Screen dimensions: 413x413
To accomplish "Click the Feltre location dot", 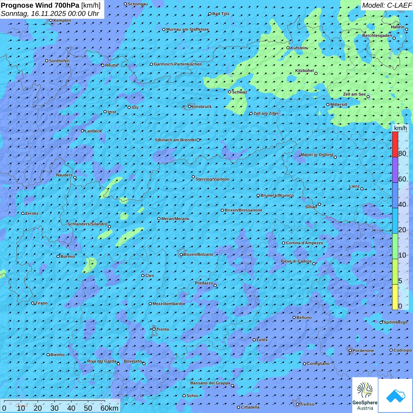I will coord(254,340).
